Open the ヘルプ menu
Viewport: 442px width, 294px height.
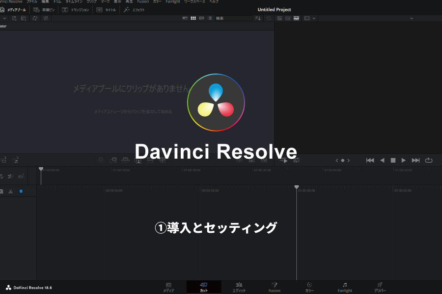[x=214, y=1]
